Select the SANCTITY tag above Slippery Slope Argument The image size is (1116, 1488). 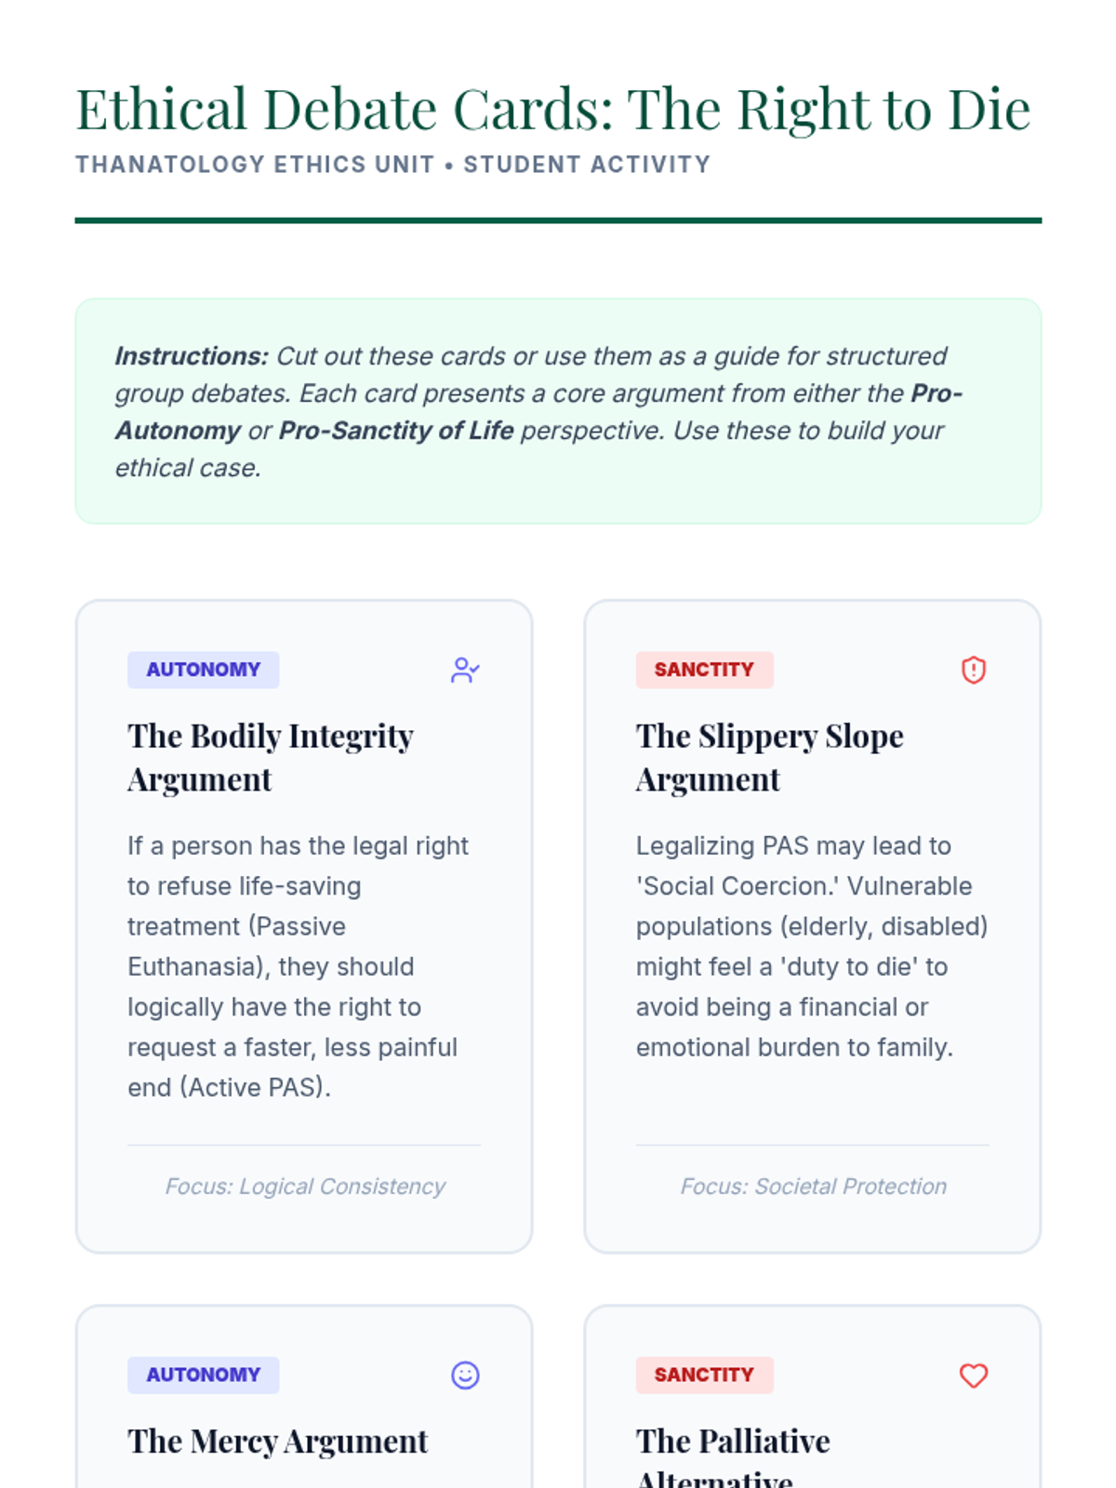click(x=704, y=670)
